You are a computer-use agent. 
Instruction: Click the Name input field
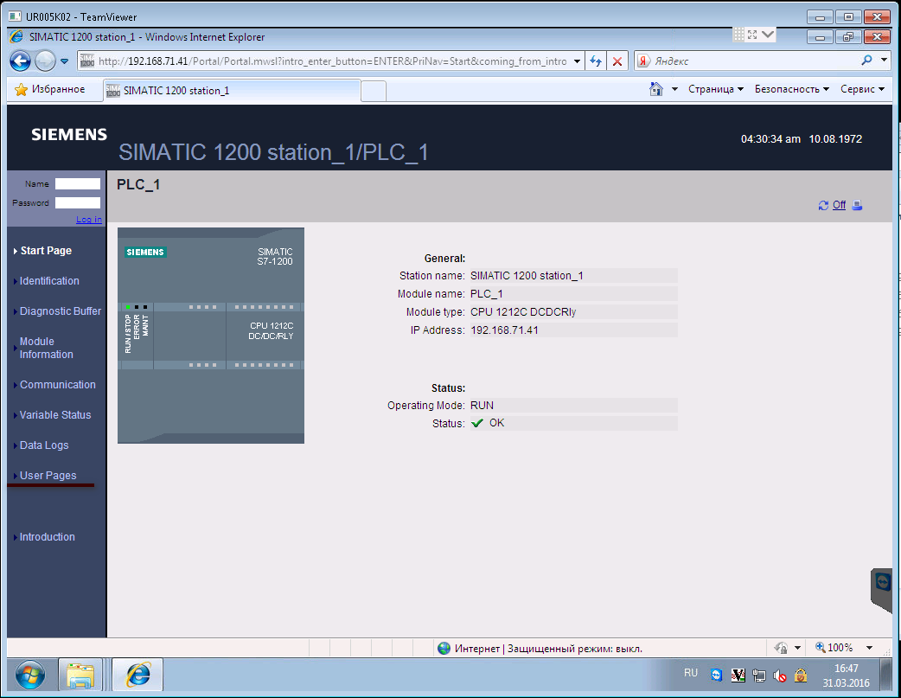(x=78, y=184)
